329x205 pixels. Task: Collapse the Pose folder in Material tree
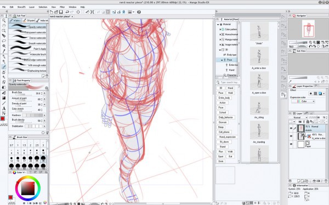[222, 60]
